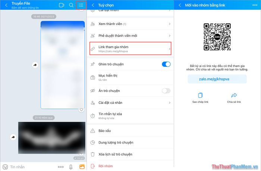The image size is (261, 171).
Task: Open the dark blurred image message
Action: click(52, 138)
